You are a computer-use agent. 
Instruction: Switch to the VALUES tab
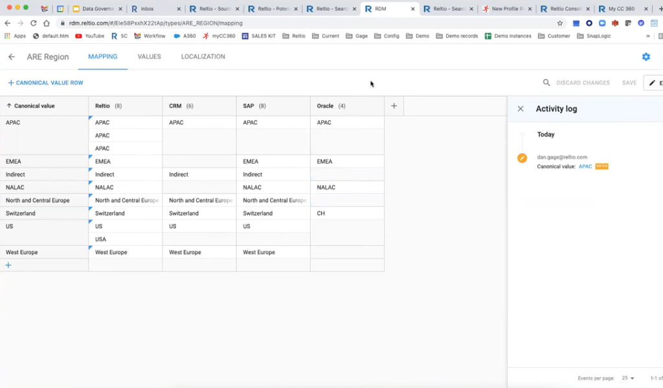149,57
